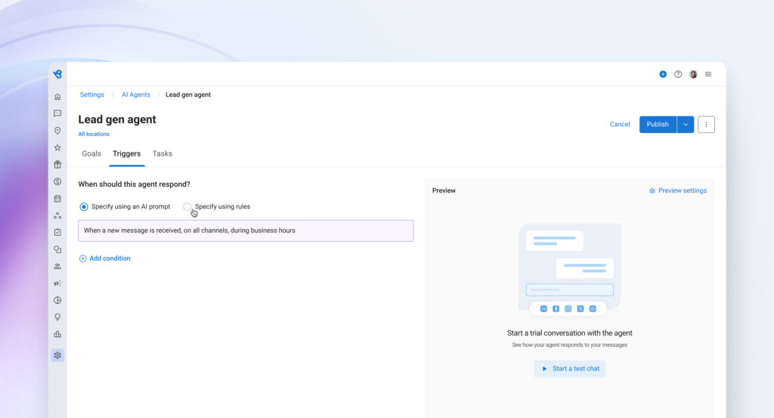The image size is (774, 418).
Task: Click the Cancel button
Action: pos(620,125)
